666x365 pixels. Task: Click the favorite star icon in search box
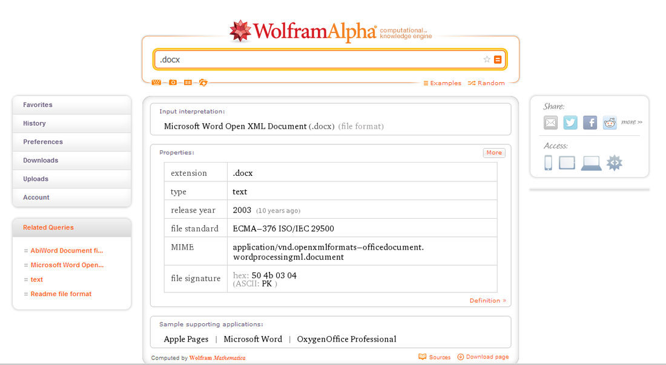[x=487, y=59]
